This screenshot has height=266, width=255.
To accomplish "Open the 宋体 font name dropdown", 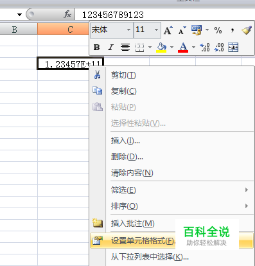I will coord(128,30).
